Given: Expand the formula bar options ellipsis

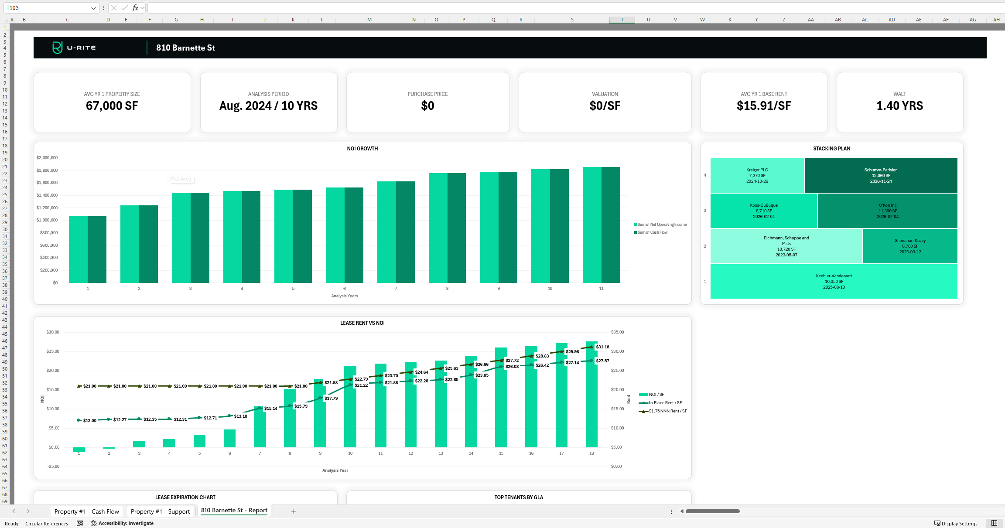Looking at the screenshot, I should [x=103, y=7].
